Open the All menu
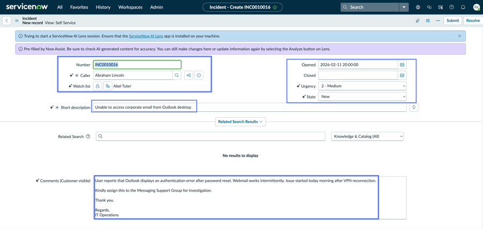This screenshot has width=483, height=229. pos(60,7)
